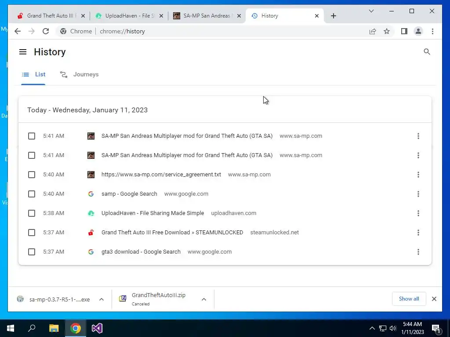Expand options for sa-mp-0.3.7 exe download
Screen dimensions: 450x337
click(x=102, y=299)
